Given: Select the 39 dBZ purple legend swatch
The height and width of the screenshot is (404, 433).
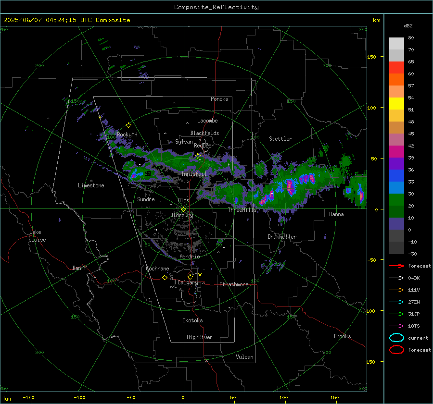Looking at the screenshot, I should pyautogui.click(x=396, y=163).
